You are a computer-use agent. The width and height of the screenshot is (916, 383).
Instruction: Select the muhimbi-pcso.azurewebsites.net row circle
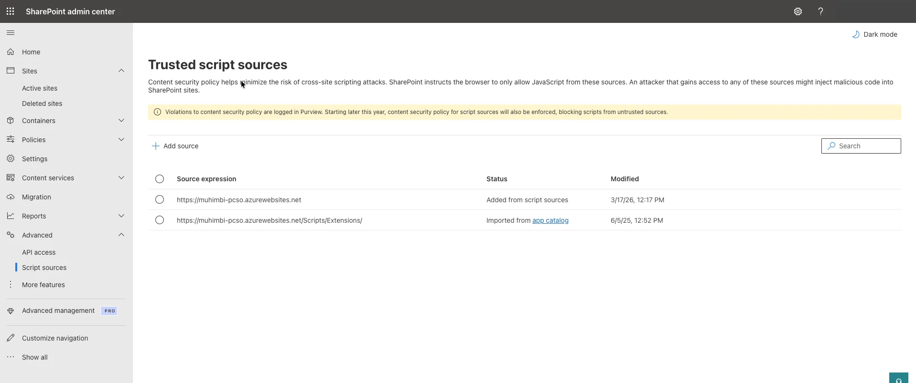click(160, 199)
